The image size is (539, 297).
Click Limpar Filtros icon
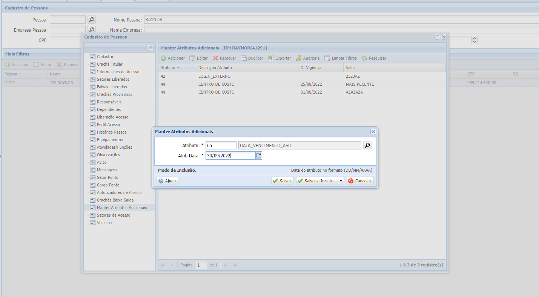tap(327, 58)
